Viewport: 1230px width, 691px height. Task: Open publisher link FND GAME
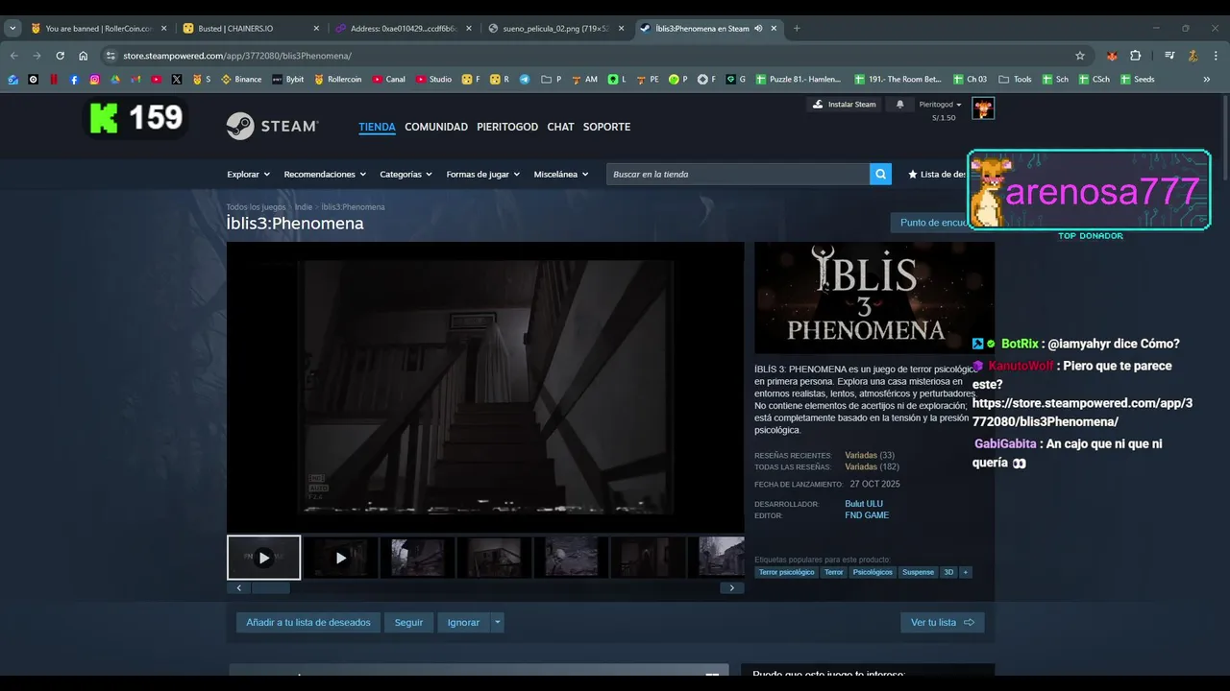click(x=867, y=515)
